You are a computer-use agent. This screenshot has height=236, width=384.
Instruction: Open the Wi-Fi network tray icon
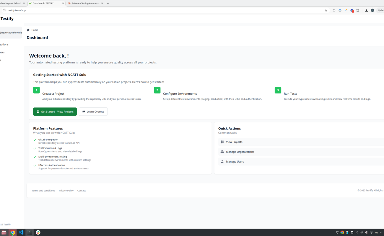pos(372,232)
